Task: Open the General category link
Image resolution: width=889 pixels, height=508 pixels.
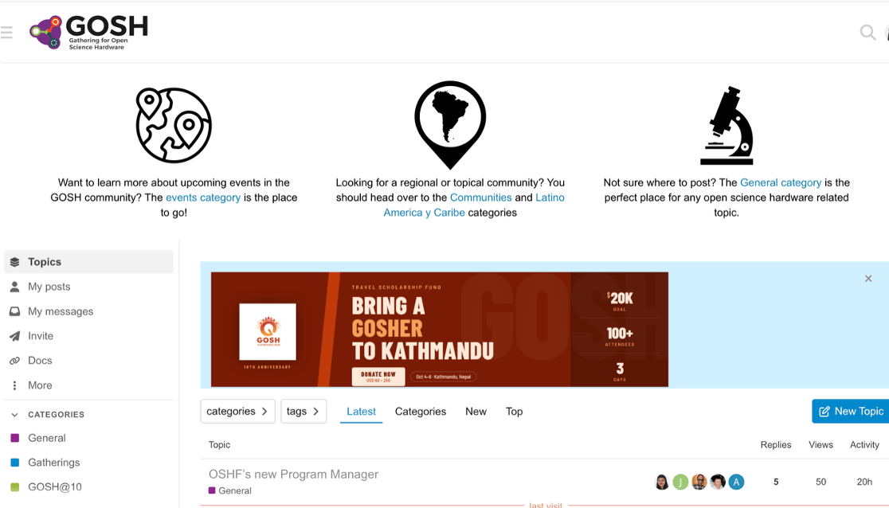Action: tap(781, 182)
